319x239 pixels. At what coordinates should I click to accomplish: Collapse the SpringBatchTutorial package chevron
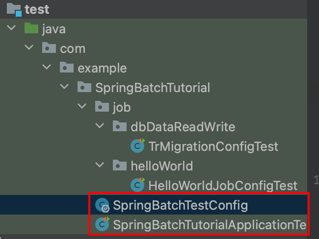pos(64,87)
